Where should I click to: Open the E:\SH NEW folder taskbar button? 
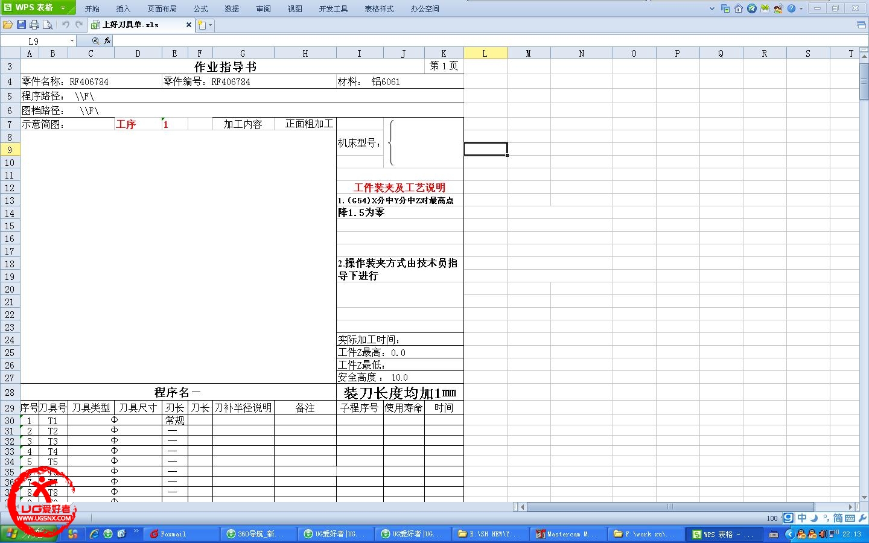click(491, 534)
